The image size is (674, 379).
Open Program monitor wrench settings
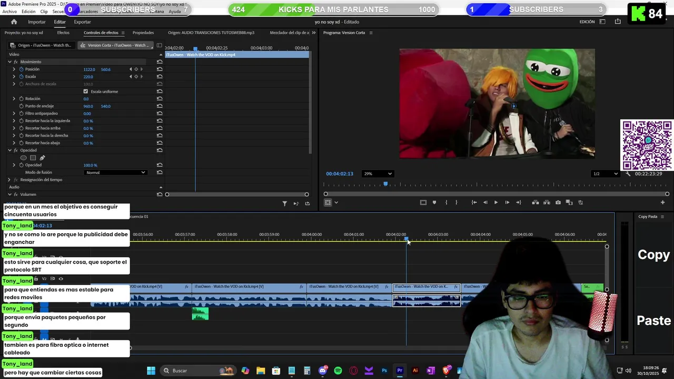628,174
